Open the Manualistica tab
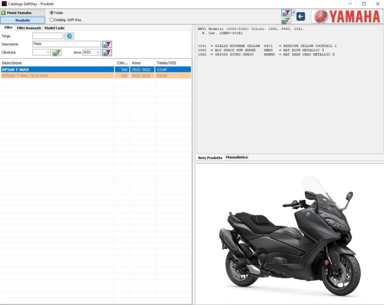This screenshot has height=305, width=384. (236, 157)
